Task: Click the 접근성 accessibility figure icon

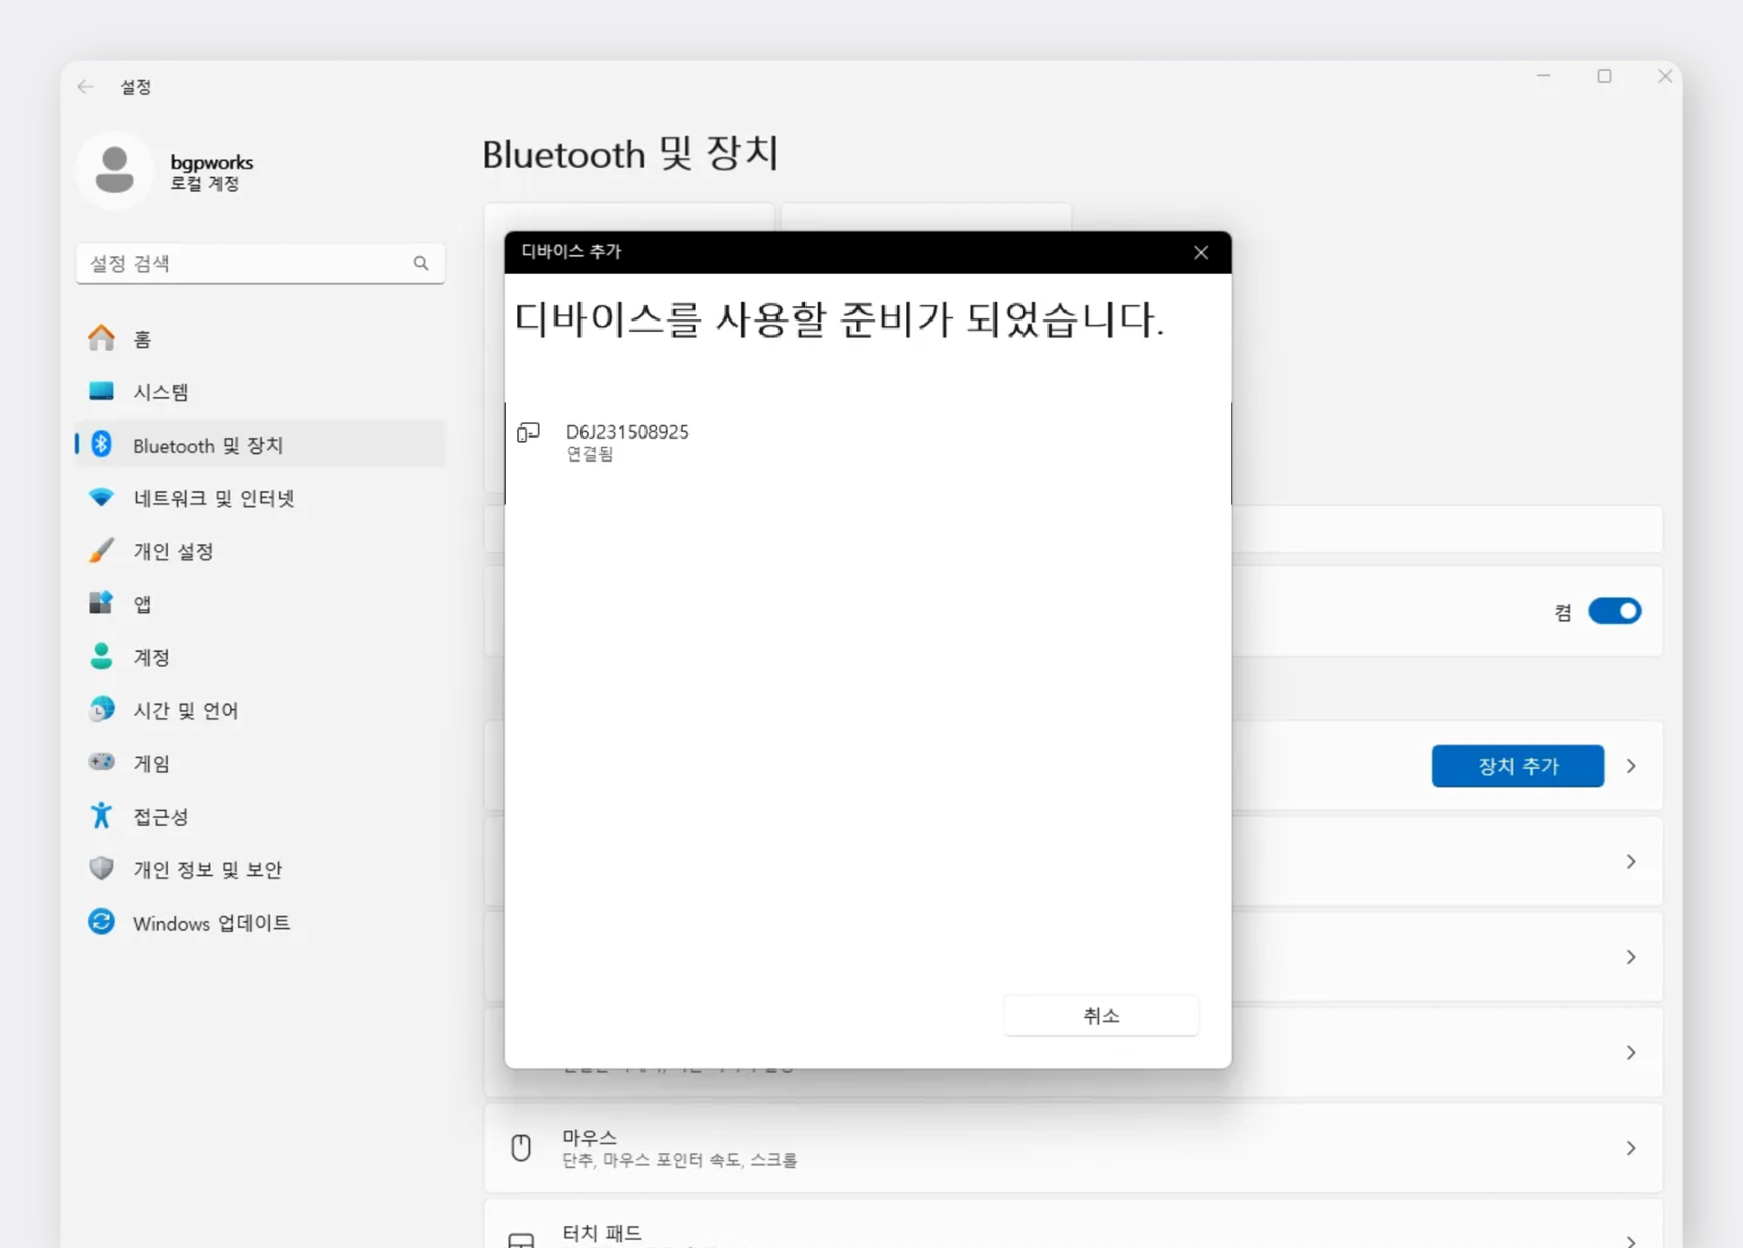Action: coord(101,816)
